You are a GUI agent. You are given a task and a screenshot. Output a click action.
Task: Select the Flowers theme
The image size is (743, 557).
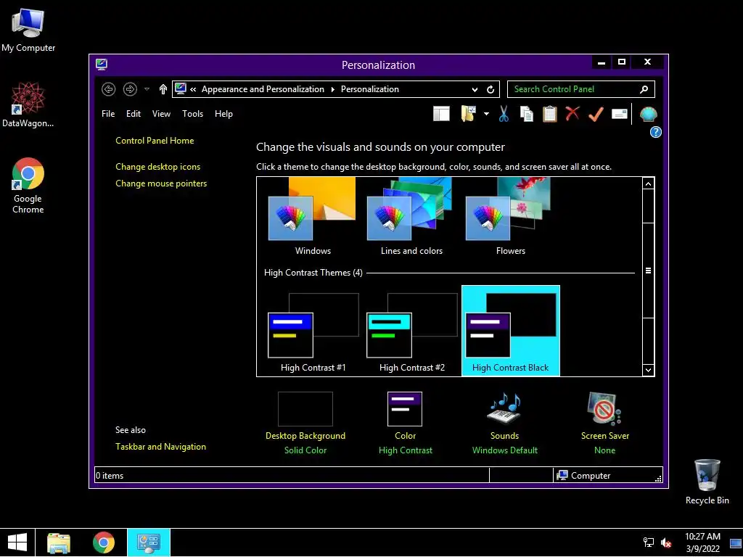510,218
